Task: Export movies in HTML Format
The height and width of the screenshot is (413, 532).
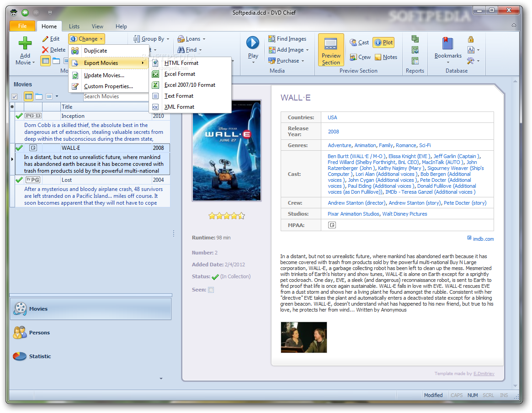Action: coord(190,63)
